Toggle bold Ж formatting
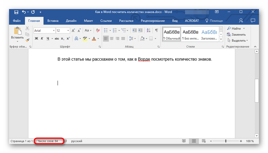Image resolution: width=268 pixels, height=153 pixels. pos(36,38)
